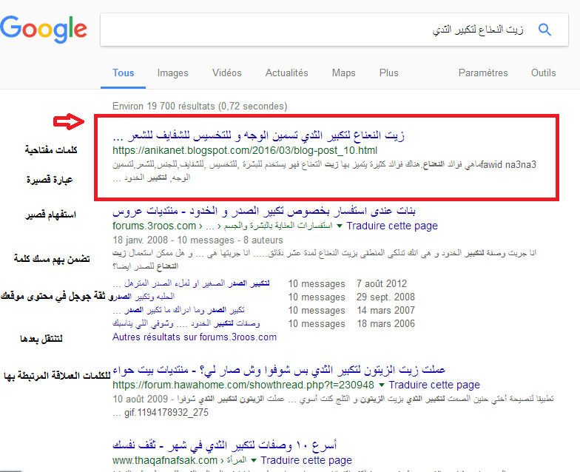Open sitelink with 7 août 2012 date
The image size is (580, 472).
(x=191, y=284)
